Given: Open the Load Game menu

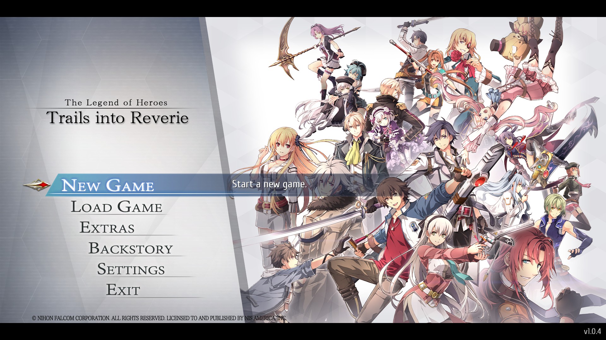Looking at the screenshot, I should pos(116,207).
